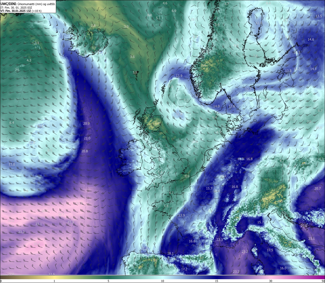The height and width of the screenshot is (283, 325).
Task: Click the 12.0 value label
Action: pos(258,23)
